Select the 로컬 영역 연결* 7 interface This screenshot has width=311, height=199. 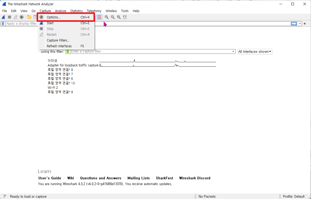click(60, 74)
